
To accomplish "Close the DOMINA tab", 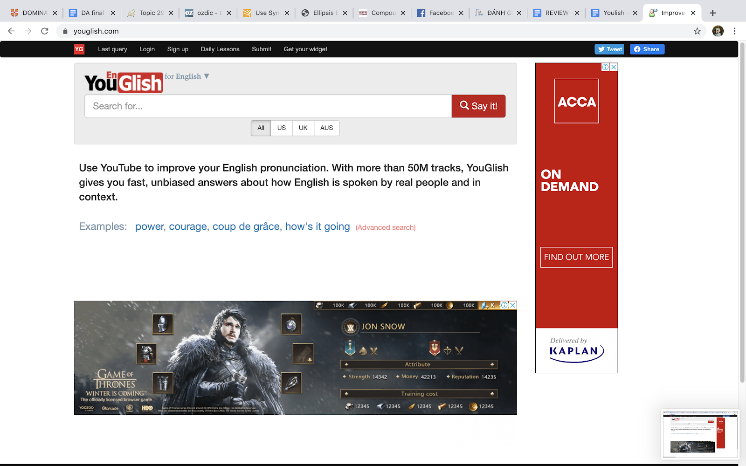I will click(x=55, y=13).
